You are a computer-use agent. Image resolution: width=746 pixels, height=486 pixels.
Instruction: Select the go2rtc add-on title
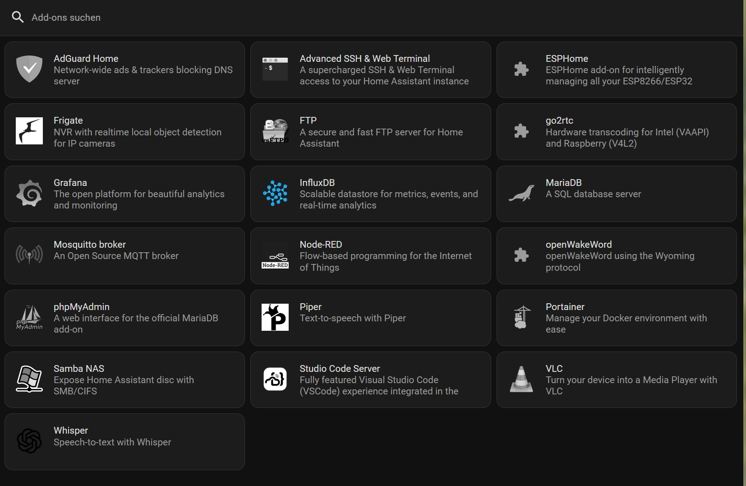(559, 120)
